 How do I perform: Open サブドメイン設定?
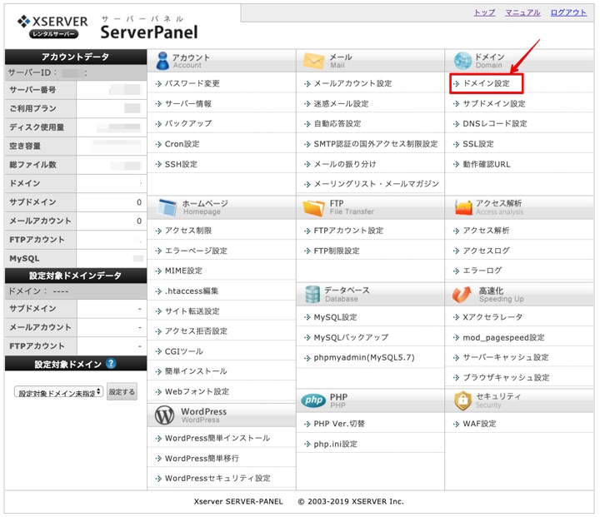tap(494, 103)
